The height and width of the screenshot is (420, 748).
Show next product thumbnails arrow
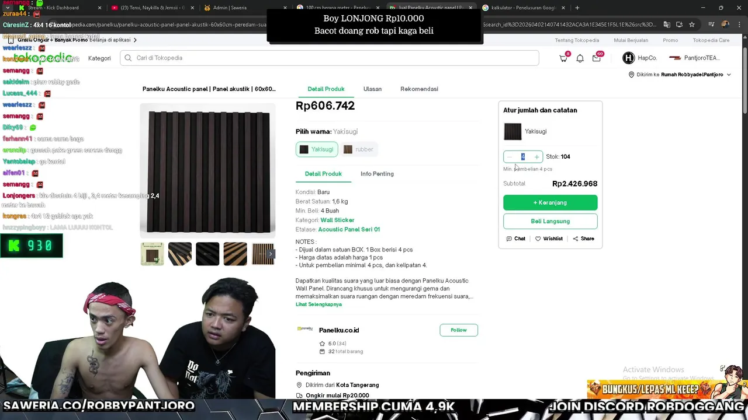tap(271, 254)
